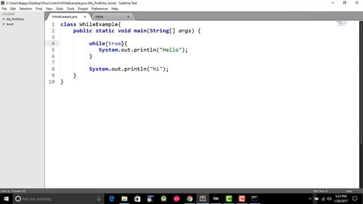Expand the My_Portfolio folder arrow
This screenshot has height=204, width=363.
click(x=4, y=19)
